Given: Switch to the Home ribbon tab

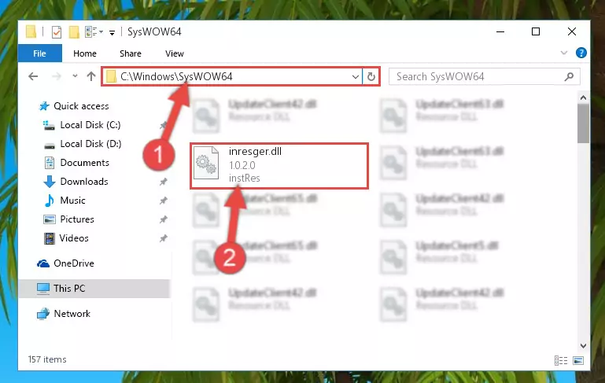Looking at the screenshot, I should [85, 53].
